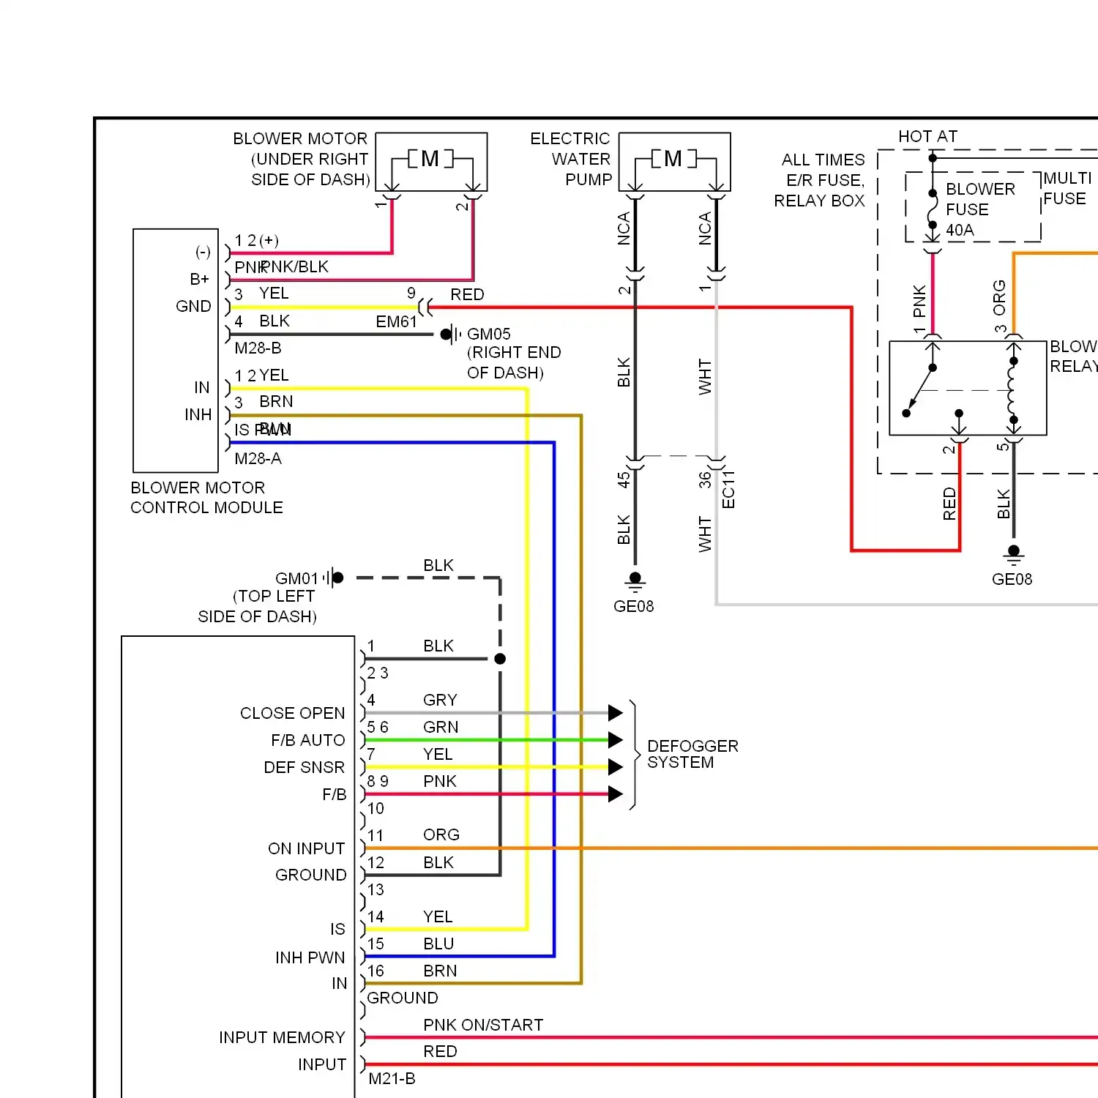Click the blower motor M symbol
The image size is (1098, 1098).
click(x=430, y=159)
